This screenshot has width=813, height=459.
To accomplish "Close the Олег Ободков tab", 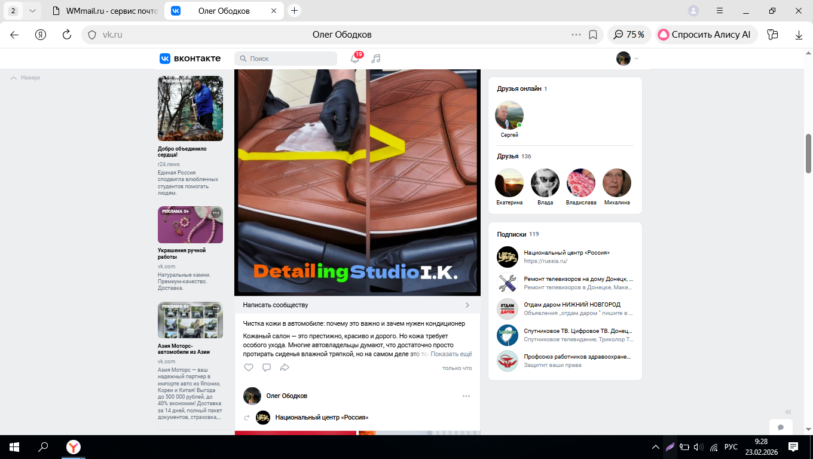I will tap(274, 11).
